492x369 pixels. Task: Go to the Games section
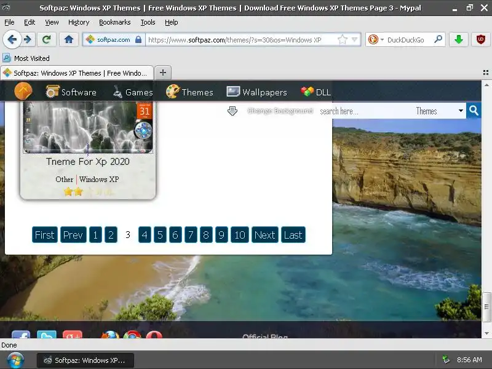click(133, 92)
